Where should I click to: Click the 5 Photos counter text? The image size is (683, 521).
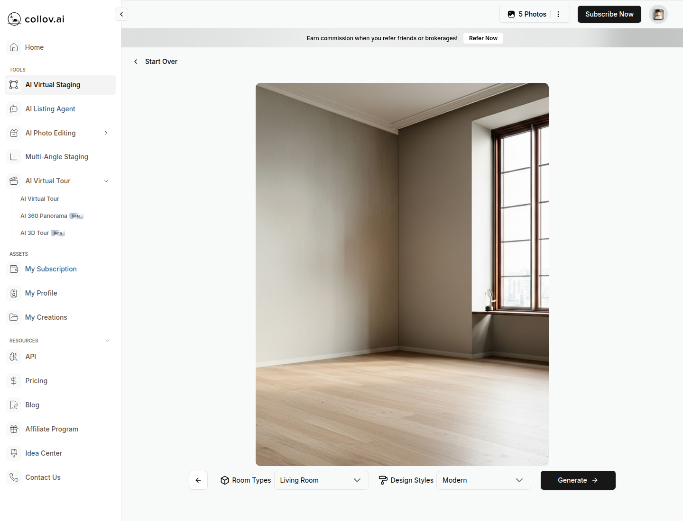pos(532,14)
